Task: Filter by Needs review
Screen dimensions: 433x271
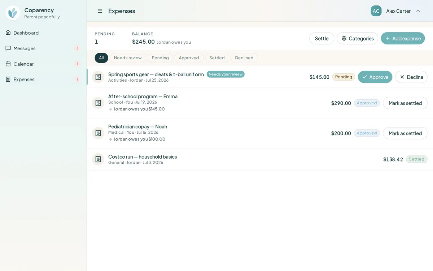Action: pos(128,58)
